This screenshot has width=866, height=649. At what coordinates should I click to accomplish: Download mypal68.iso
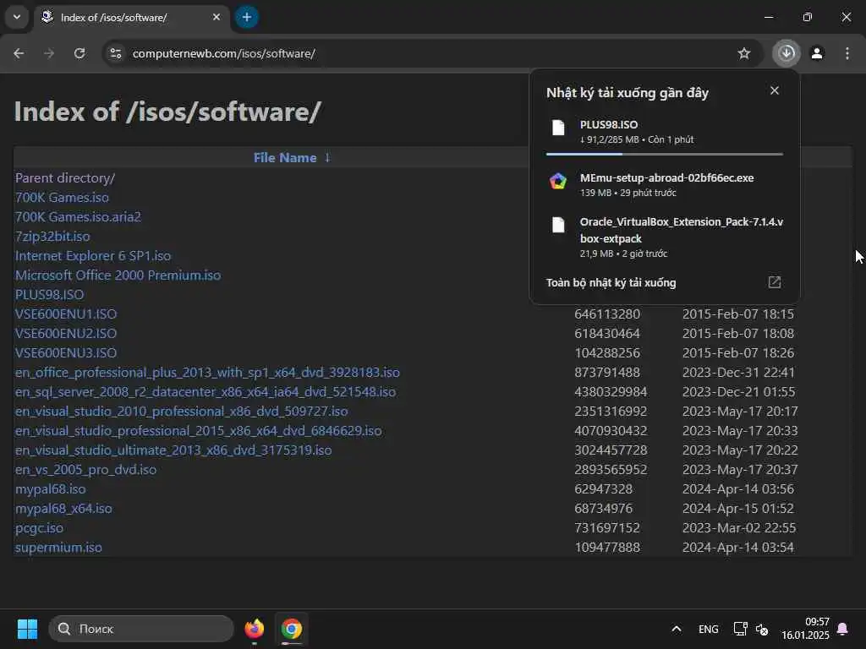pos(50,489)
